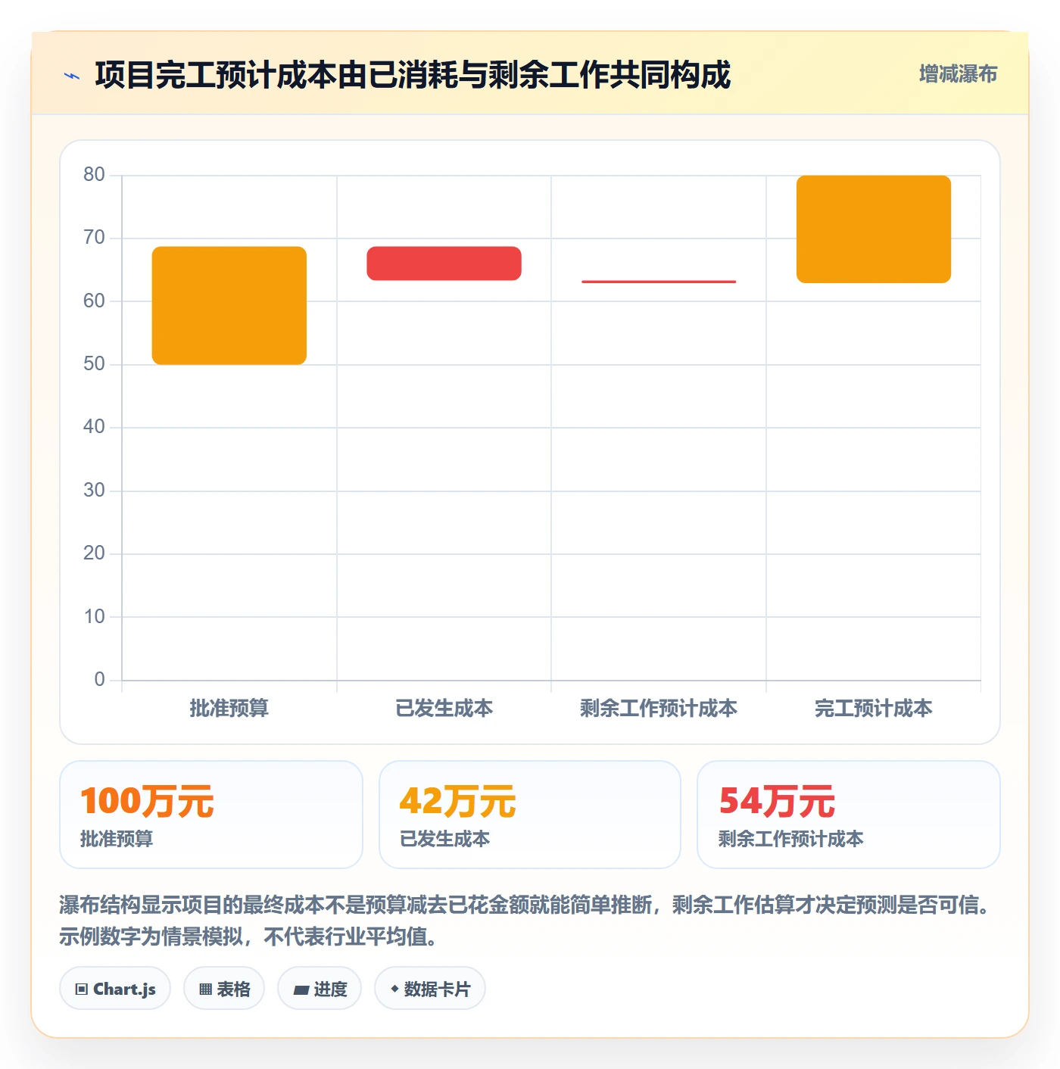
Task: Click the y-axis value 80
Action: pyautogui.click(x=94, y=175)
